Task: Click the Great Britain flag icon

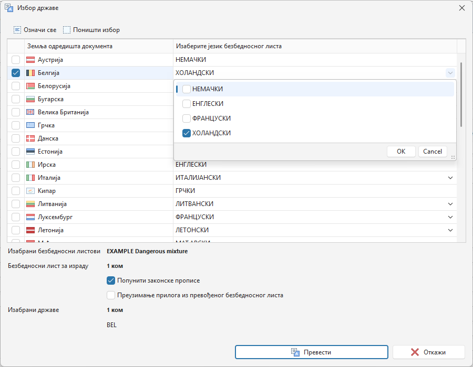Action: coord(30,112)
